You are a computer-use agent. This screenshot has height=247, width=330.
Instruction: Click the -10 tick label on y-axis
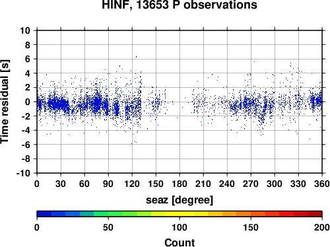[23, 173]
